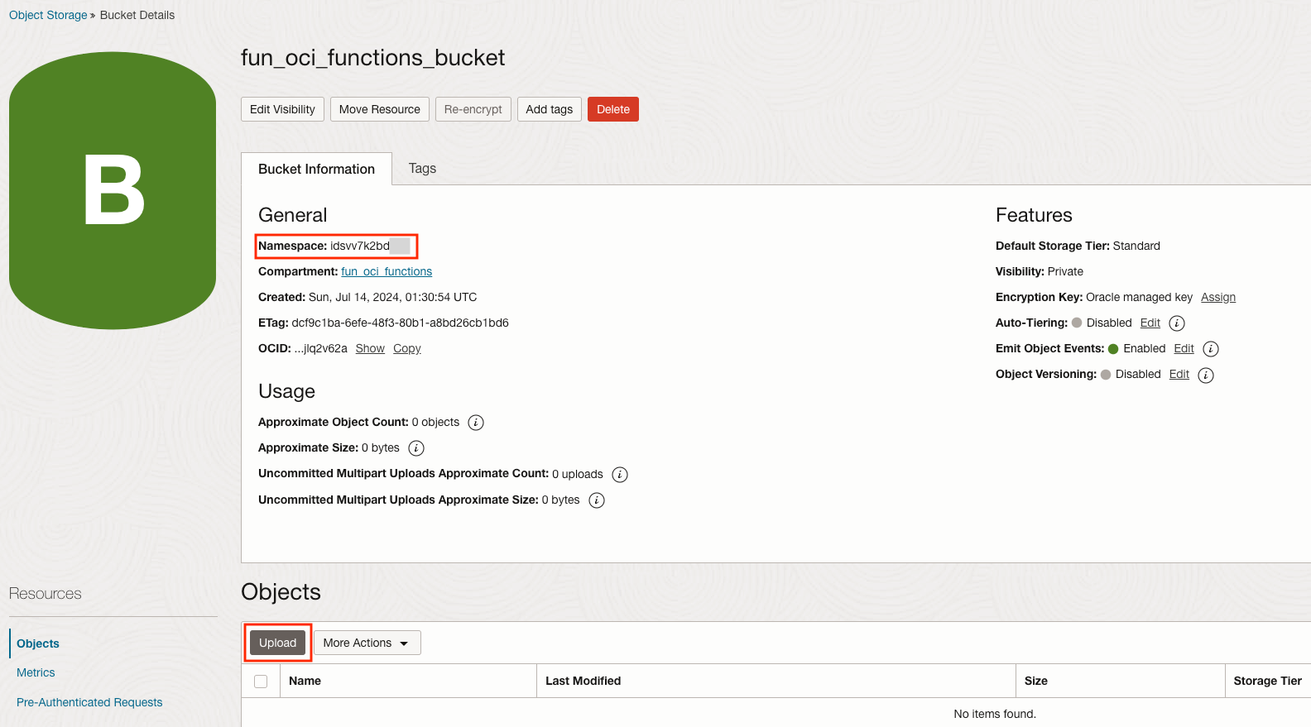The image size is (1311, 727).
Task: Copy the bucket OCID
Action: pyautogui.click(x=406, y=349)
